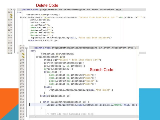The width and height of the screenshot is (160, 120).
Task: Place cursor on 'quan.setText("");' at line 327
Action: point(42,30)
